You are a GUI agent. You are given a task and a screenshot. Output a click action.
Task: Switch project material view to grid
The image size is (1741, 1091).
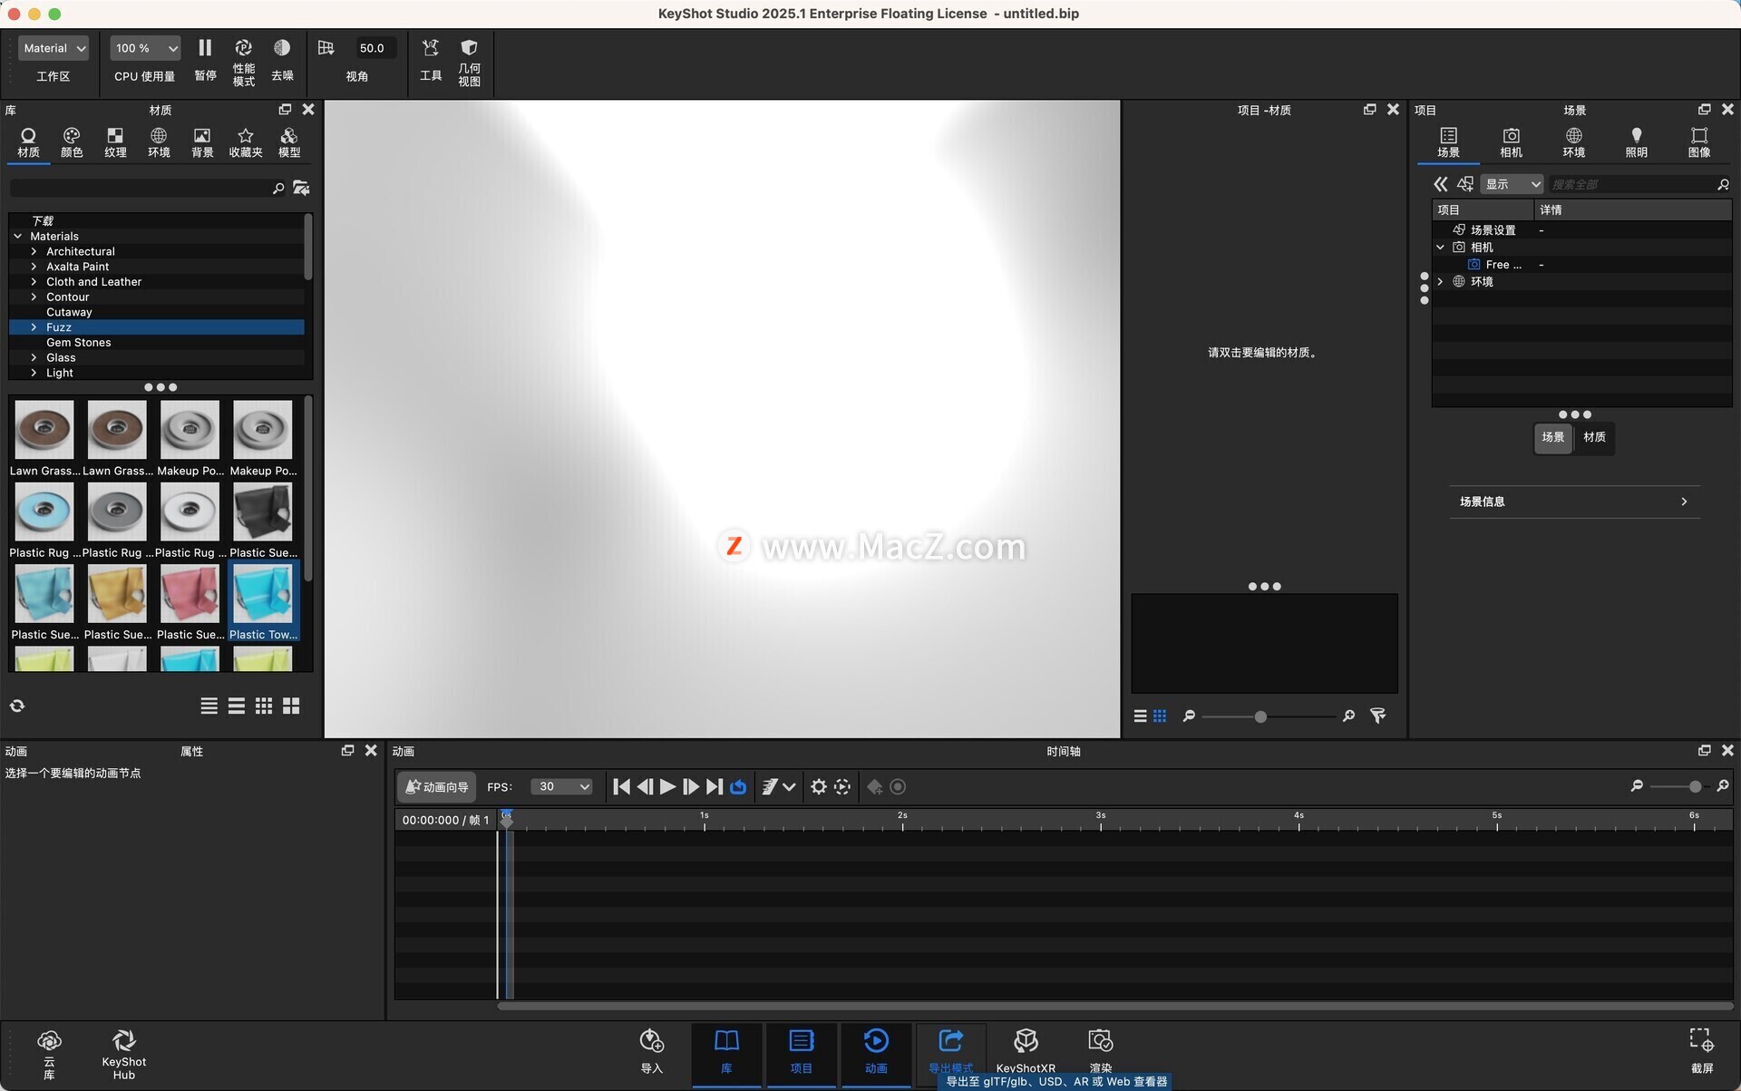tap(1160, 716)
